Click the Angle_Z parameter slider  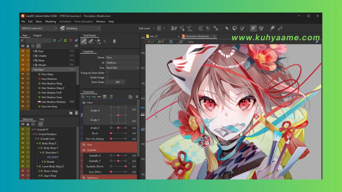118,128
